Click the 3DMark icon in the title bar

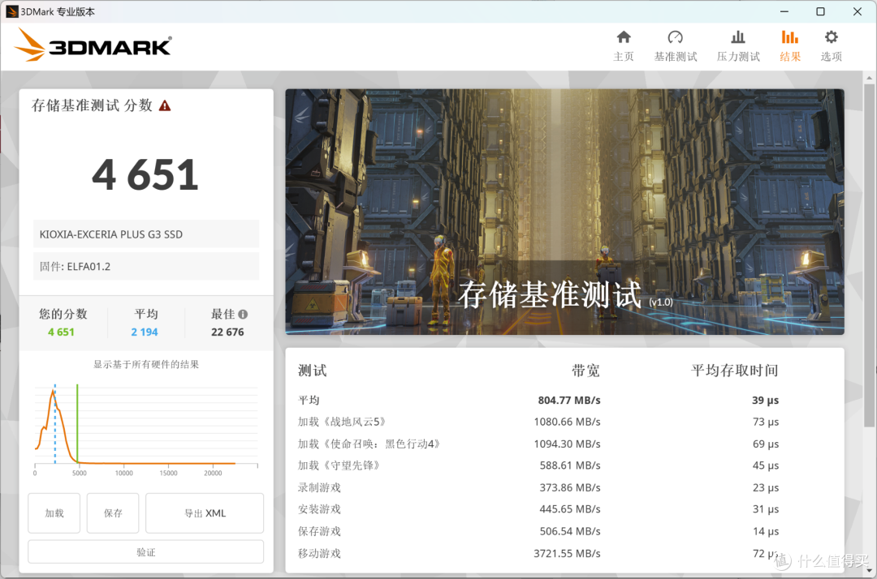click(11, 11)
